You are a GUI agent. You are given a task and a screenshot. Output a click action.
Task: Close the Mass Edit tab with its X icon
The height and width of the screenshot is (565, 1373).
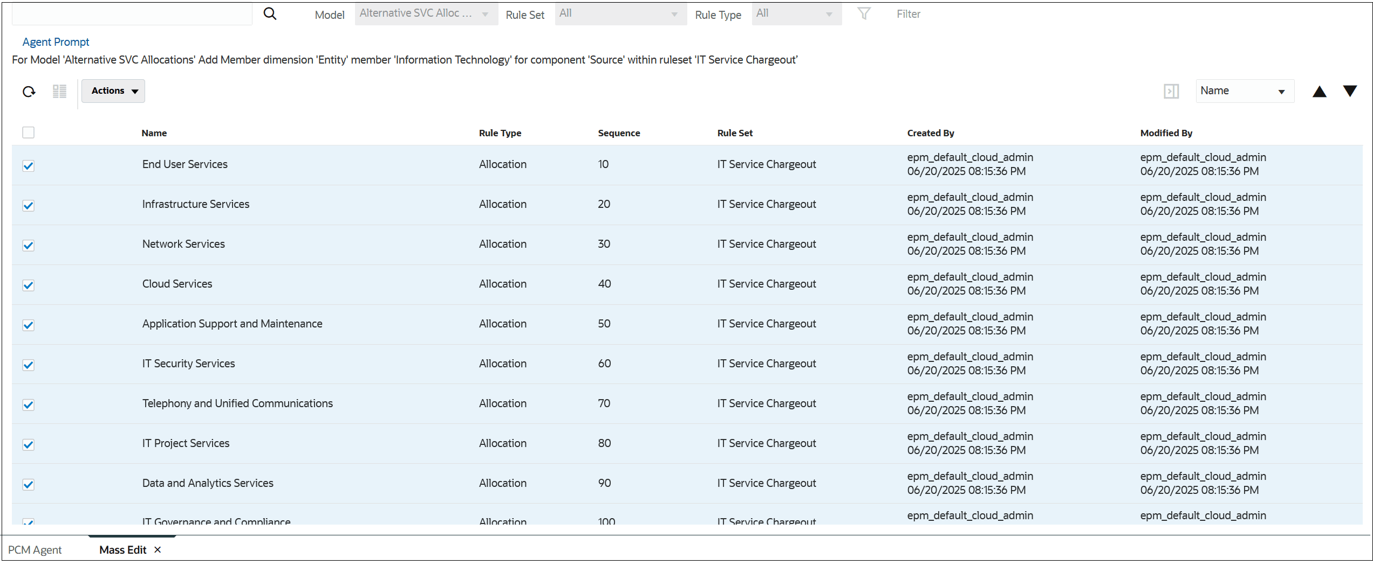click(158, 550)
